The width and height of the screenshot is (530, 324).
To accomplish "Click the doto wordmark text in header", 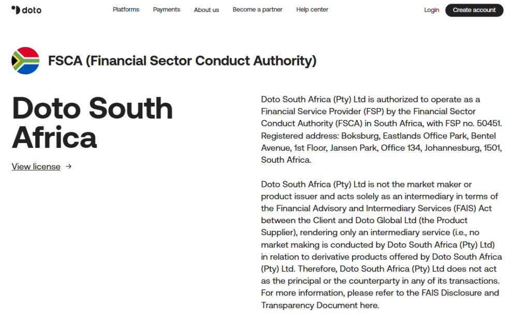I will pyautogui.click(x=32, y=10).
